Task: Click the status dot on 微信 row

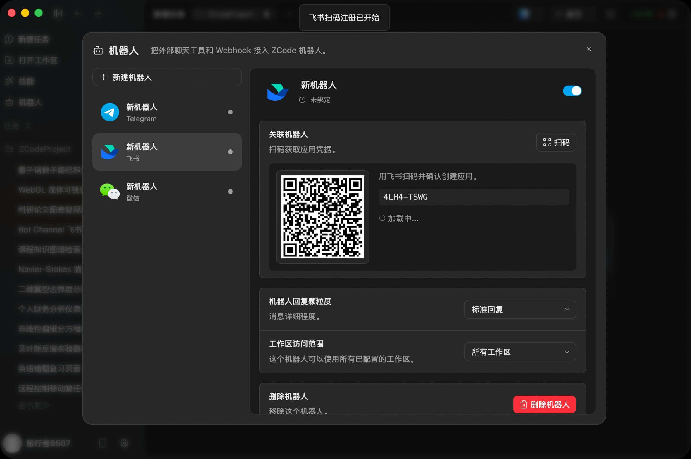Action: tap(230, 192)
